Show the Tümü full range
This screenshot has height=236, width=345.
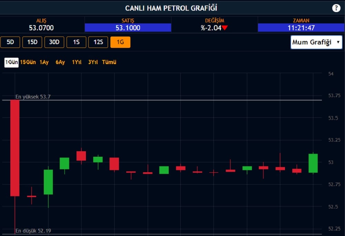click(109, 62)
